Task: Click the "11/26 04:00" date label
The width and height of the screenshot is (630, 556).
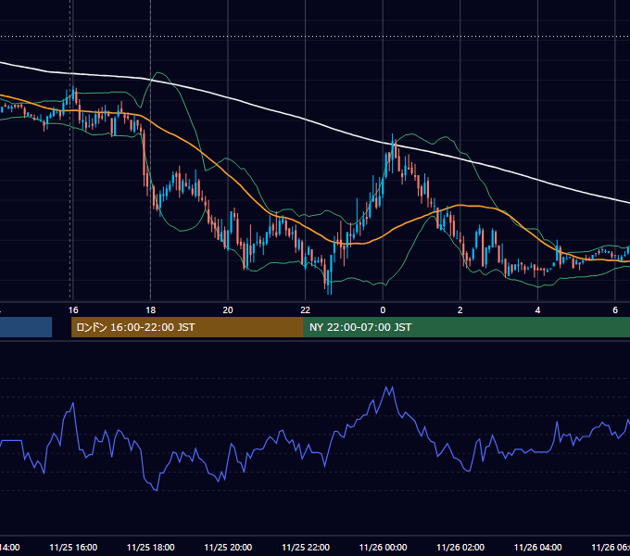Action: 538,547
